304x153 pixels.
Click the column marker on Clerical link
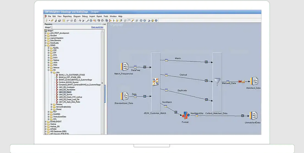(166, 75)
